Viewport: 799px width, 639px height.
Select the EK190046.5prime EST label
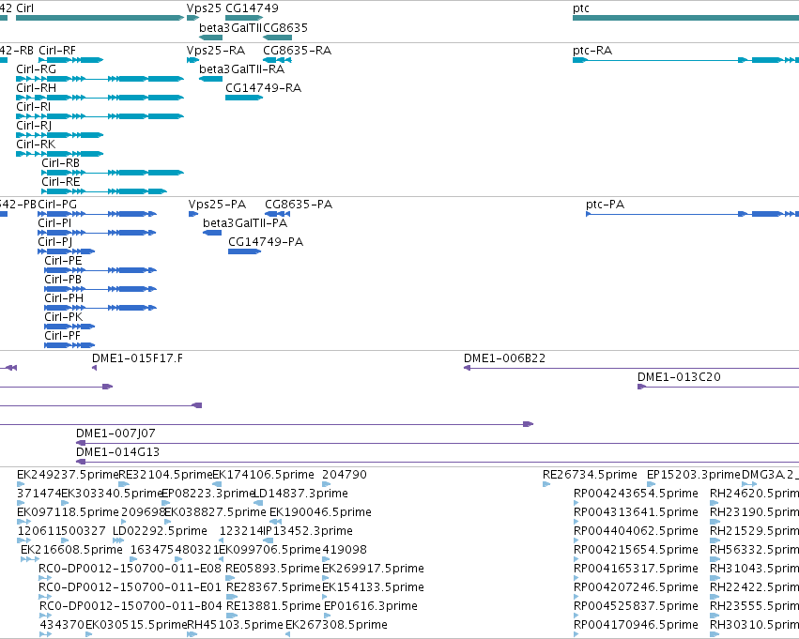(320, 512)
